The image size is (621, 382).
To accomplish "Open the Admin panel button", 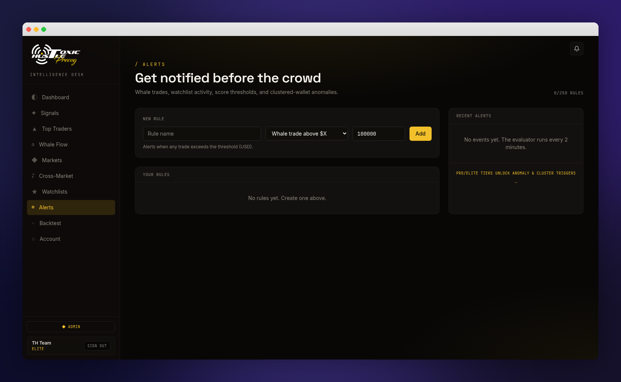I will pos(71,327).
